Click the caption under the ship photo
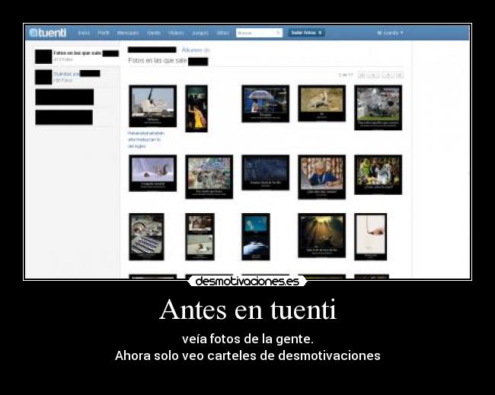 click(146, 140)
